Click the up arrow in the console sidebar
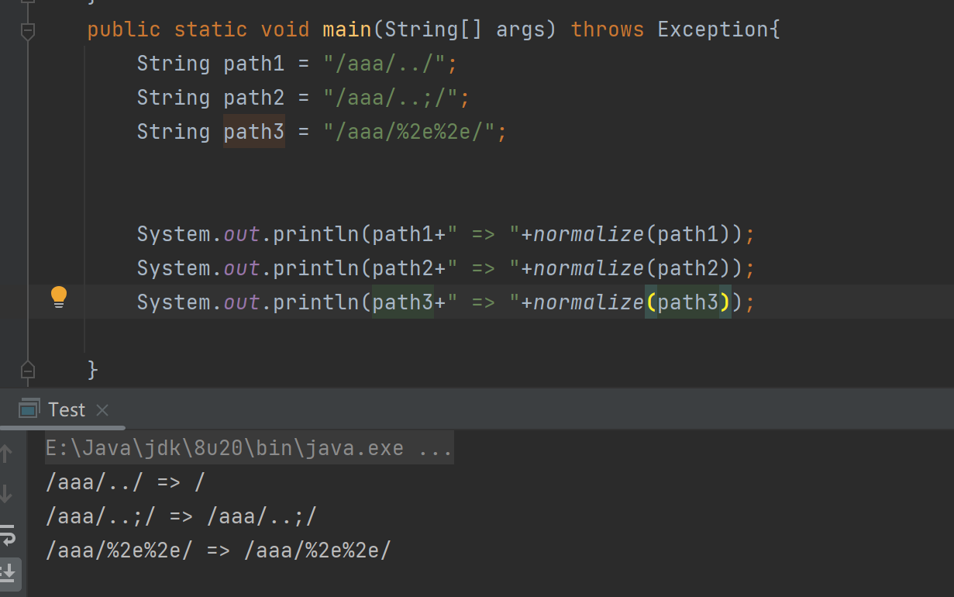Image resolution: width=954 pixels, height=597 pixels. pos(6,453)
